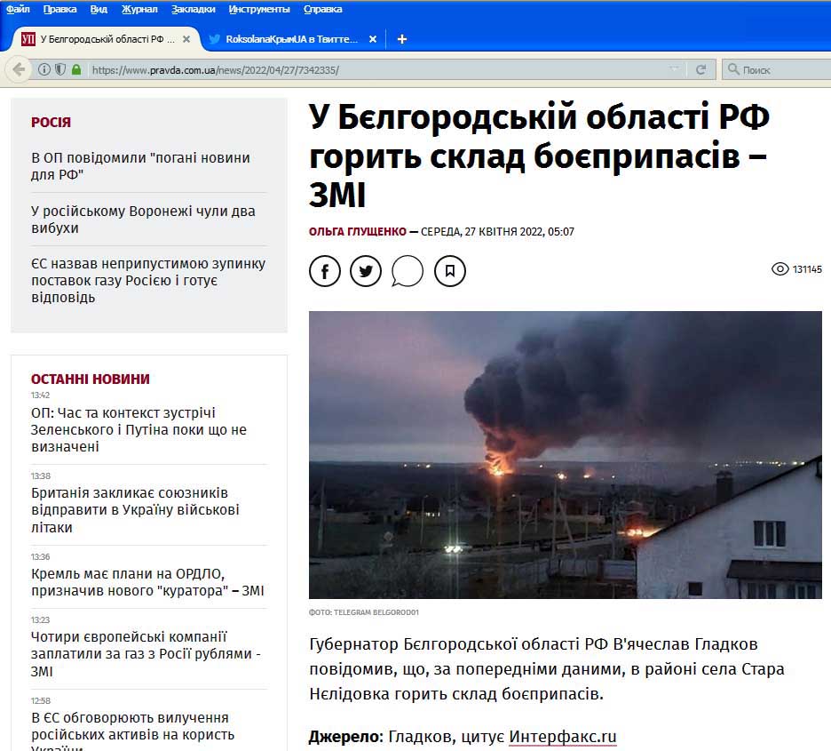Open the Воронежі два вибухи story
831x751 pixels.
click(x=143, y=219)
